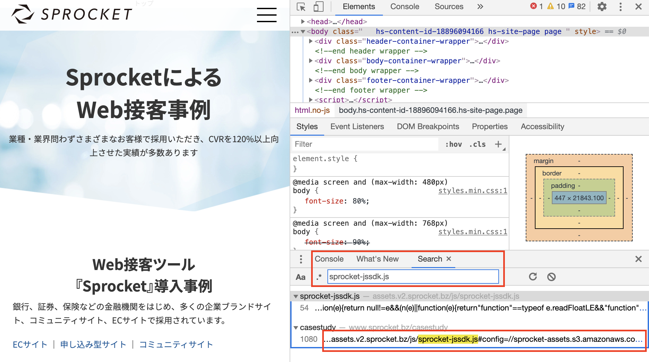Refresh the search results
649x362 pixels.
[533, 277]
